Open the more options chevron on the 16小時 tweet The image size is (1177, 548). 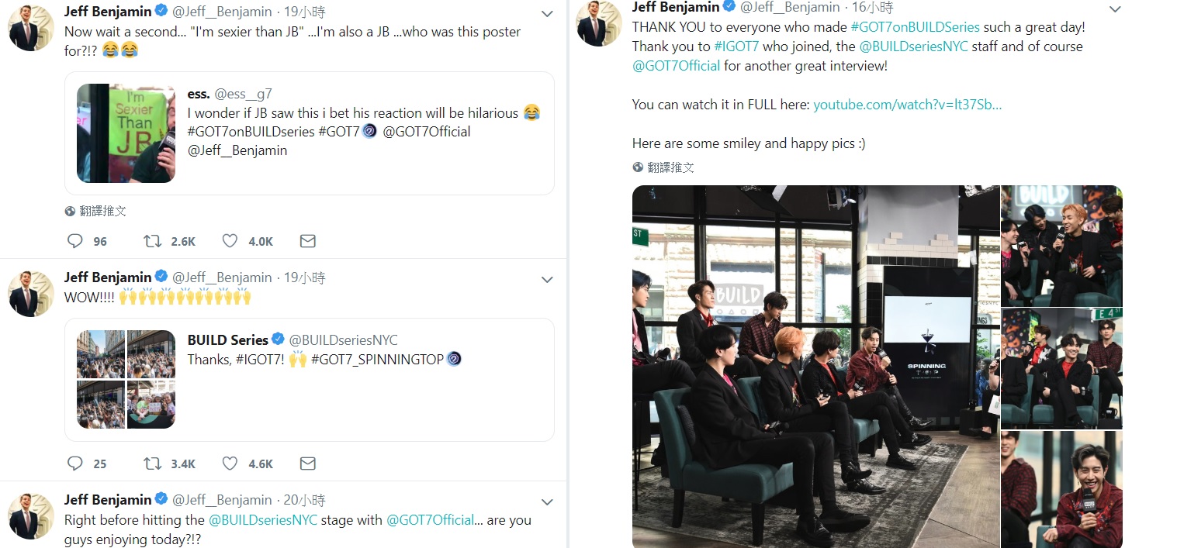[1115, 9]
